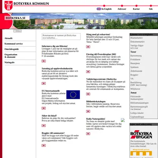Open the Sök top menu item
Image resolution: width=158 pixels, height=158 pixels.
click(151, 9)
